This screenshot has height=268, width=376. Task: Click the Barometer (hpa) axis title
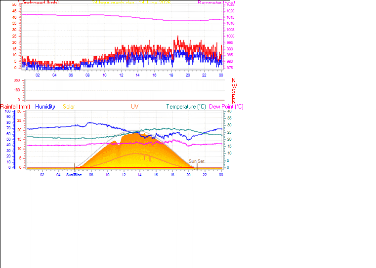tap(216, 2)
